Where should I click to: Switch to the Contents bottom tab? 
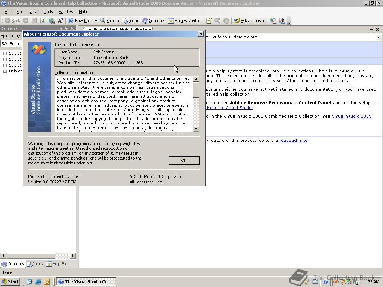(13, 264)
